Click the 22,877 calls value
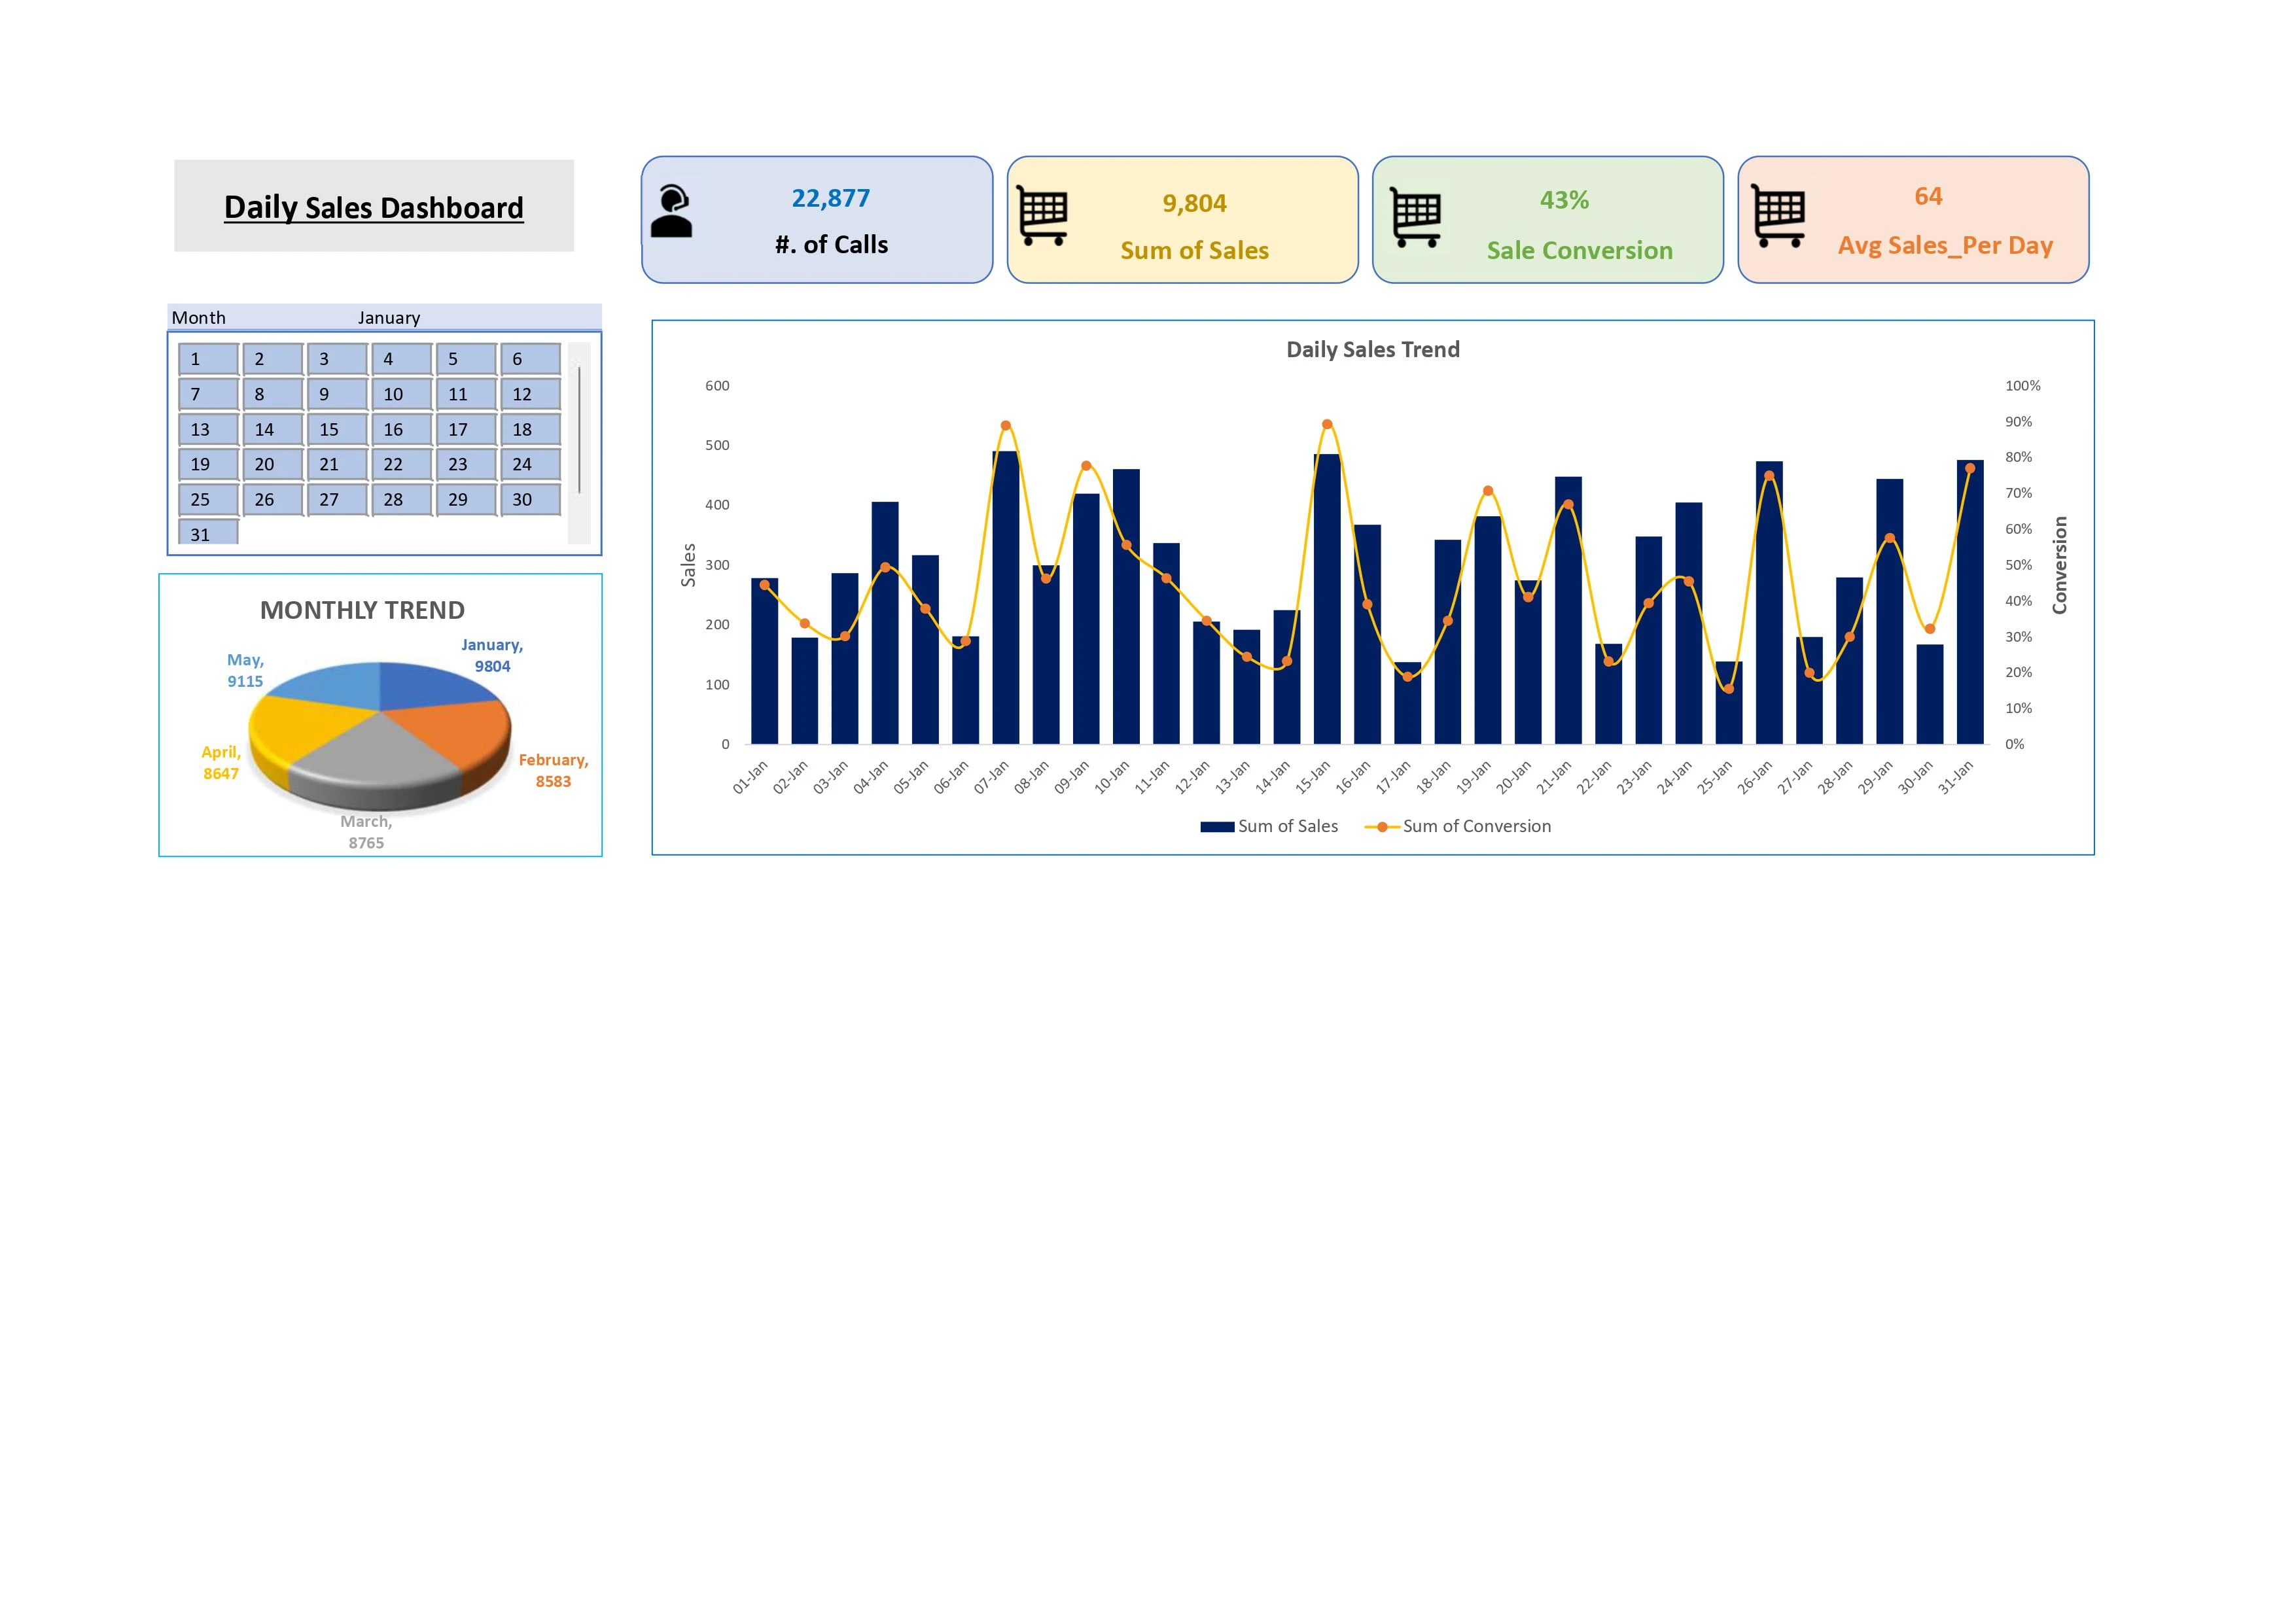Image resolution: width=2296 pixels, height=1623 pixels. point(830,198)
